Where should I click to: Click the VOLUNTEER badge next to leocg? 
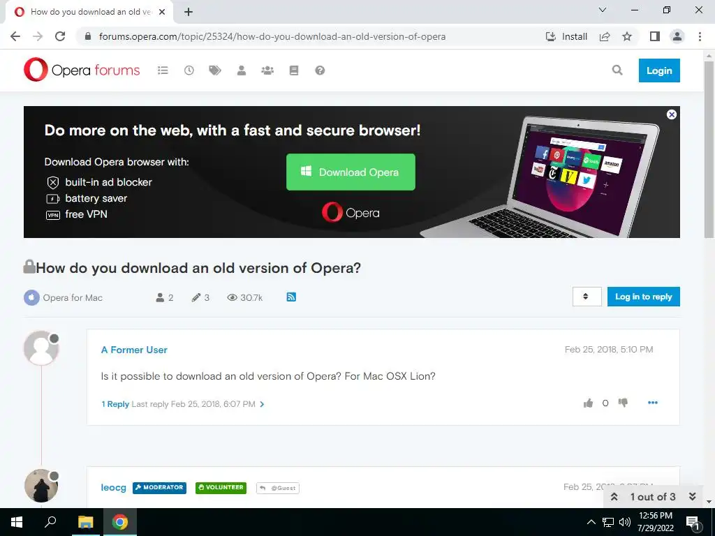[x=221, y=488]
